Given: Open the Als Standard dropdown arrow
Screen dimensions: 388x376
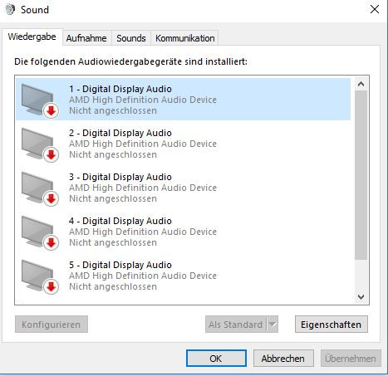Looking at the screenshot, I should [273, 325].
